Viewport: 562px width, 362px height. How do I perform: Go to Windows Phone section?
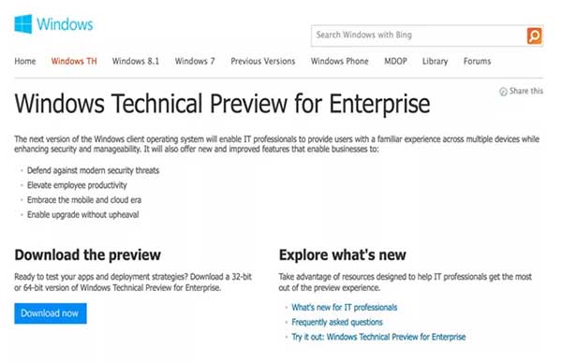(339, 61)
